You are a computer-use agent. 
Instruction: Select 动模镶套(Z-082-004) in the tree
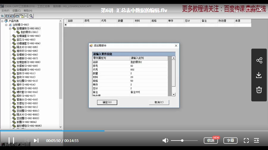pos(28,43)
